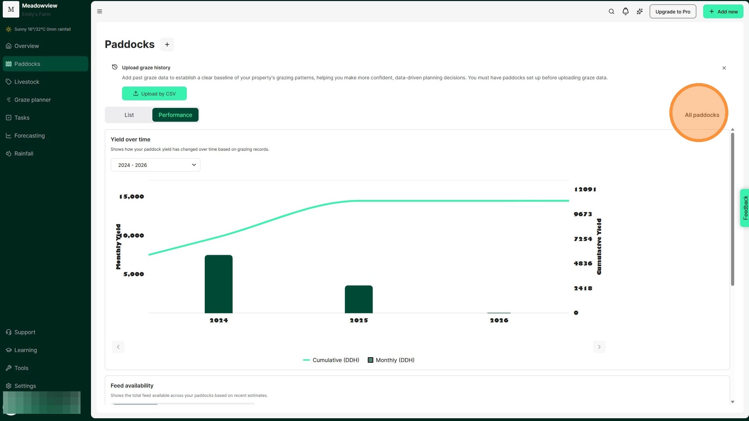Viewport: 749px width, 421px height.
Task: Click the add paddock plus icon
Action: [167, 44]
